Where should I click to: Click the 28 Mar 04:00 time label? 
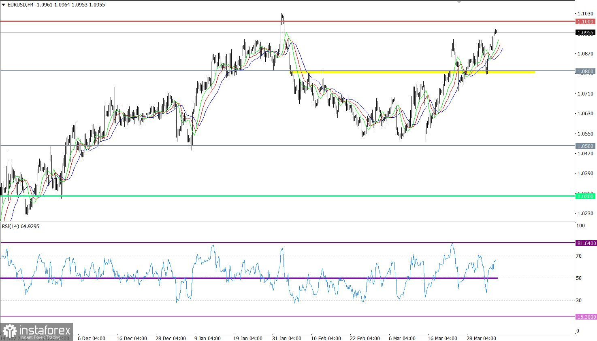tap(481, 338)
